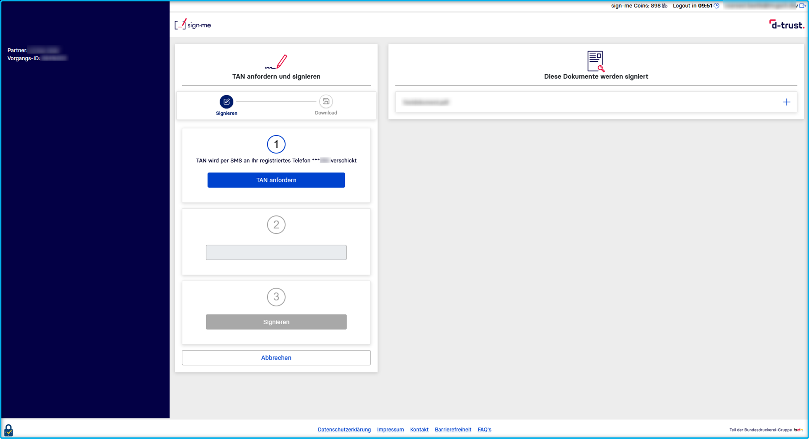Click the Signieren step 3 button
This screenshot has height=439, width=809.
(x=276, y=322)
